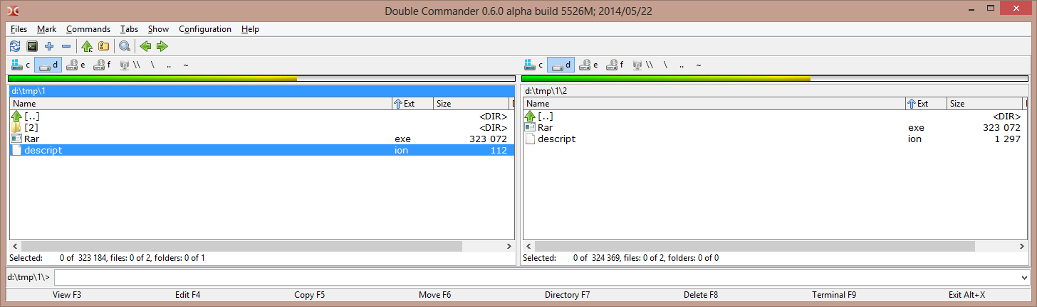Open the Tabs menu
1037x307 pixels.
(129, 29)
